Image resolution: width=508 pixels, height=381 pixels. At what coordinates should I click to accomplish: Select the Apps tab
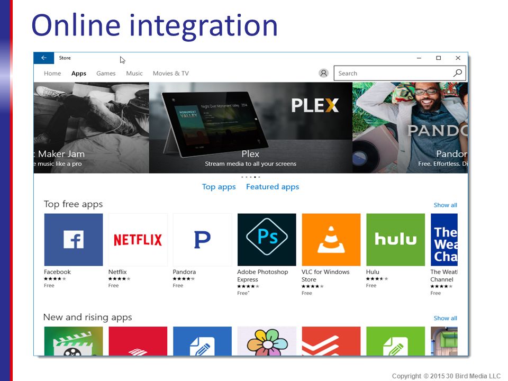[x=79, y=74]
